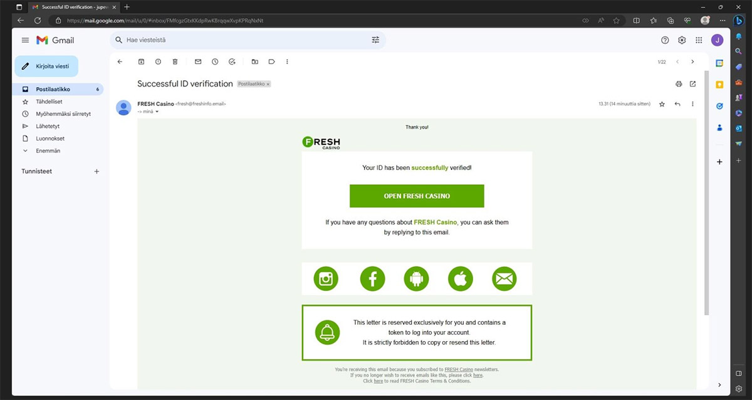Viewport: 752px width, 400px height.
Task: Open more actions menu in email toolbar
Action: pyautogui.click(x=287, y=61)
